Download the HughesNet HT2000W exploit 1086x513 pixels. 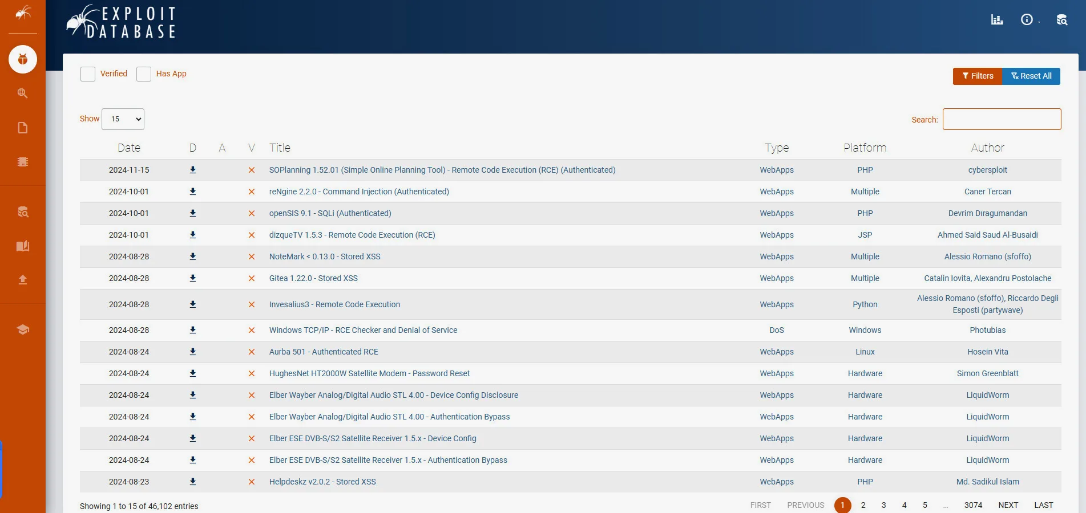(x=193, y=373)
